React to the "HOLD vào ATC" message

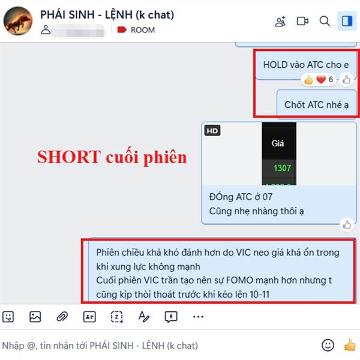tap(346, 80)
